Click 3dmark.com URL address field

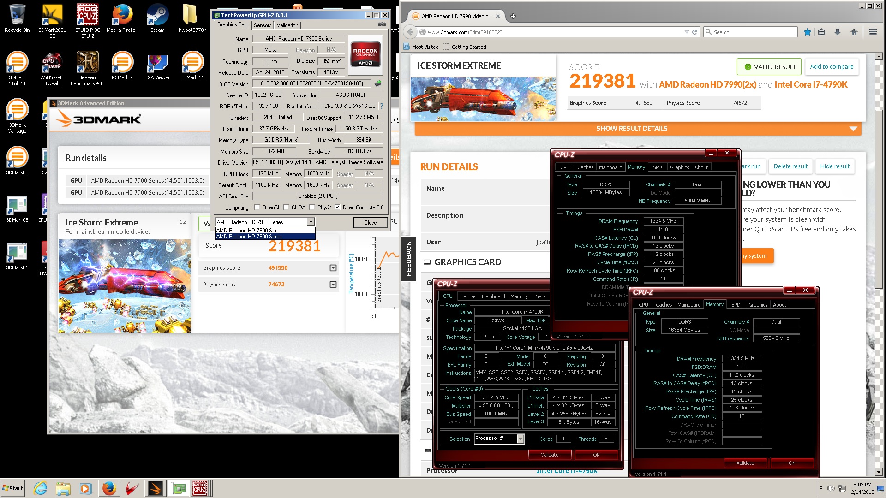pos(554,32)
